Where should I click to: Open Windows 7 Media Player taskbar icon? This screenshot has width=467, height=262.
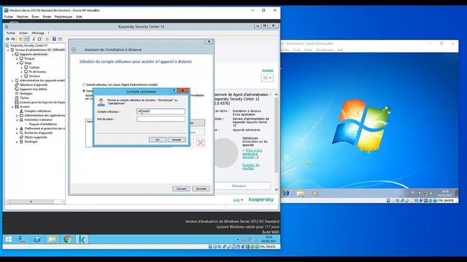(314, 194)
